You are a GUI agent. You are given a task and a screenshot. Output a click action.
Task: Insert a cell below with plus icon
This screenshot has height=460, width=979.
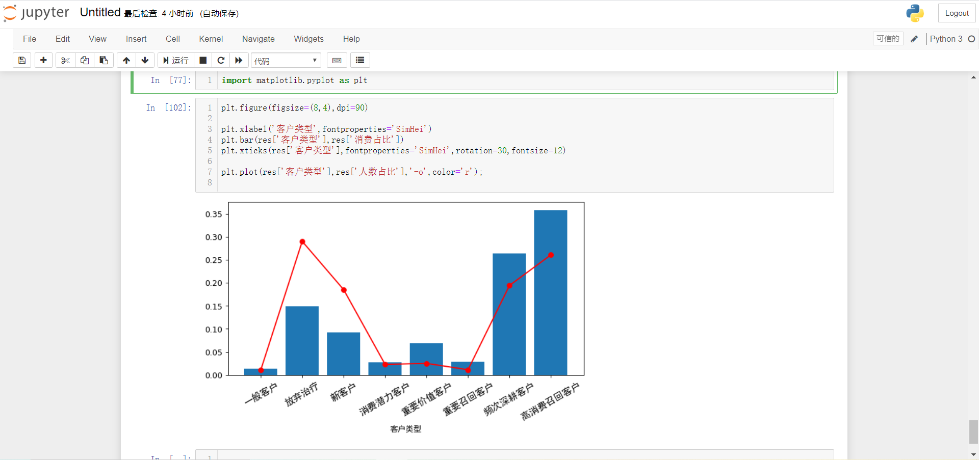43,60
